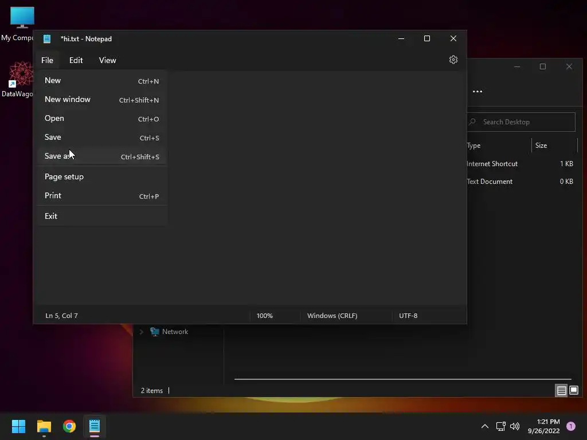Click Exit in the File menu
The height and width of the screenshot is (440, 587).
(x=102, y=216)
